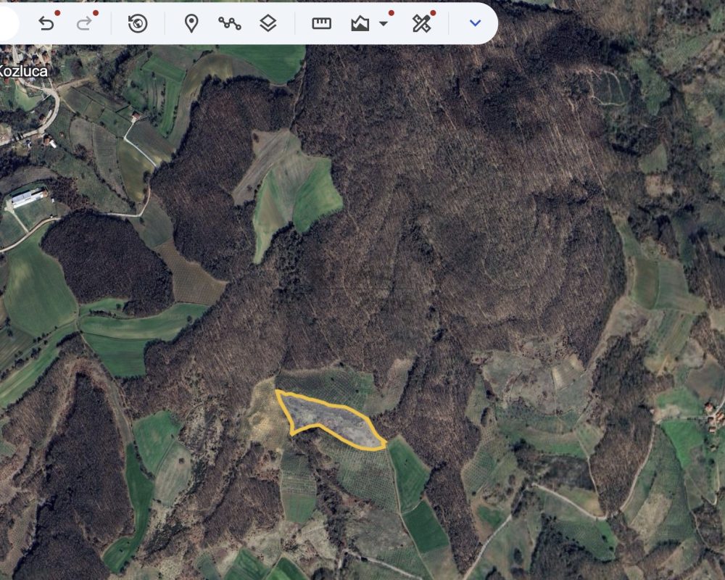Open the dropdown arrow beside the mountain icon
Viewport: 725px width, 580px height.
point(384,24)
